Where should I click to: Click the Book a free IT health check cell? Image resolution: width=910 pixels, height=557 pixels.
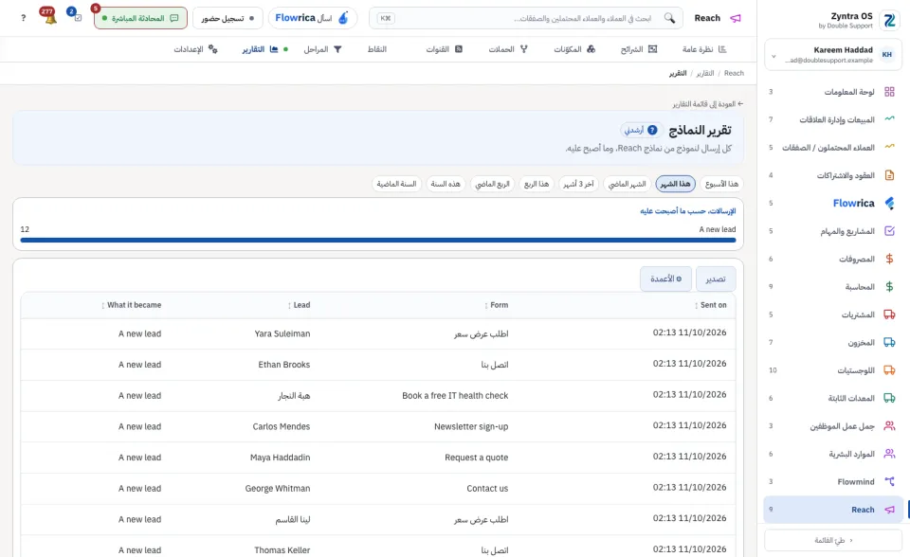coord(455,396)
